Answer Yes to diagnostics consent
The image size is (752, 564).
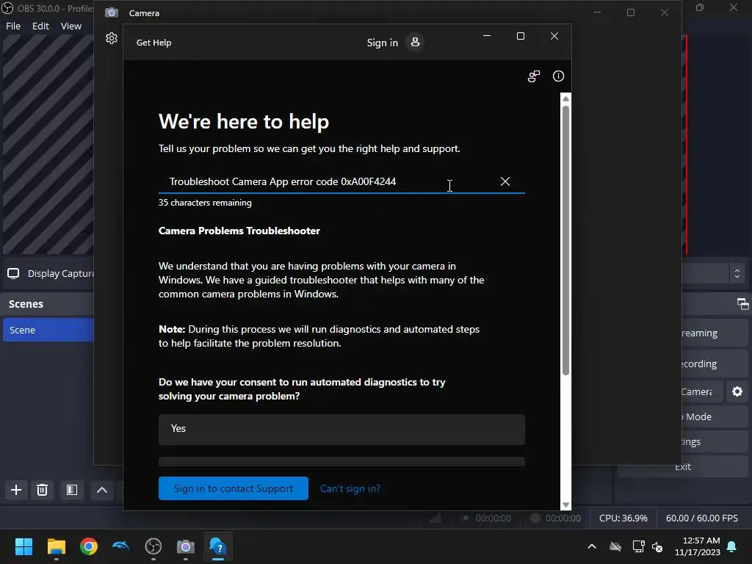[x=341, y=429]
